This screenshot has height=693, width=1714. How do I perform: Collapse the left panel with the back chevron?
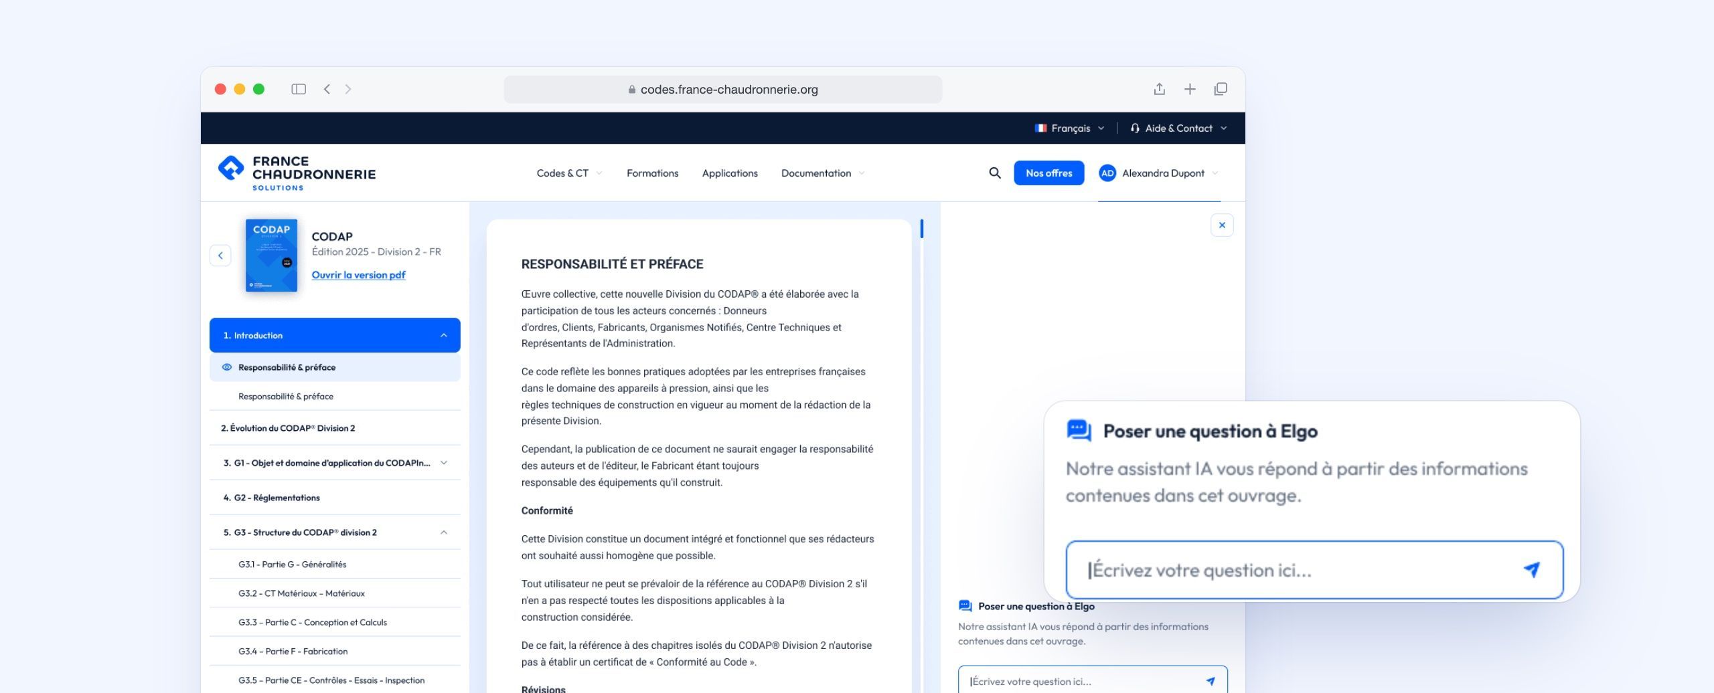pyautogui.click(x=220, y=256)
